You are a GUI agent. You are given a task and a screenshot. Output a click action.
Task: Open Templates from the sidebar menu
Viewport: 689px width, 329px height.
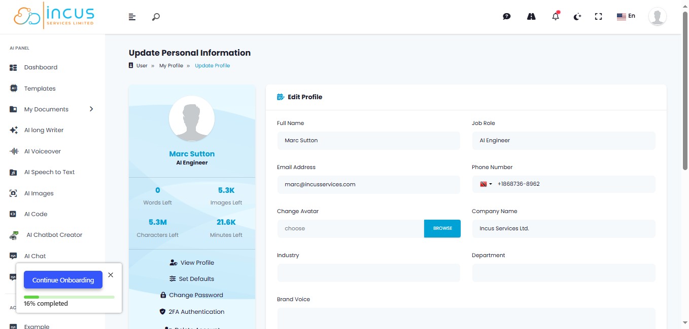[x=40, y=89]
